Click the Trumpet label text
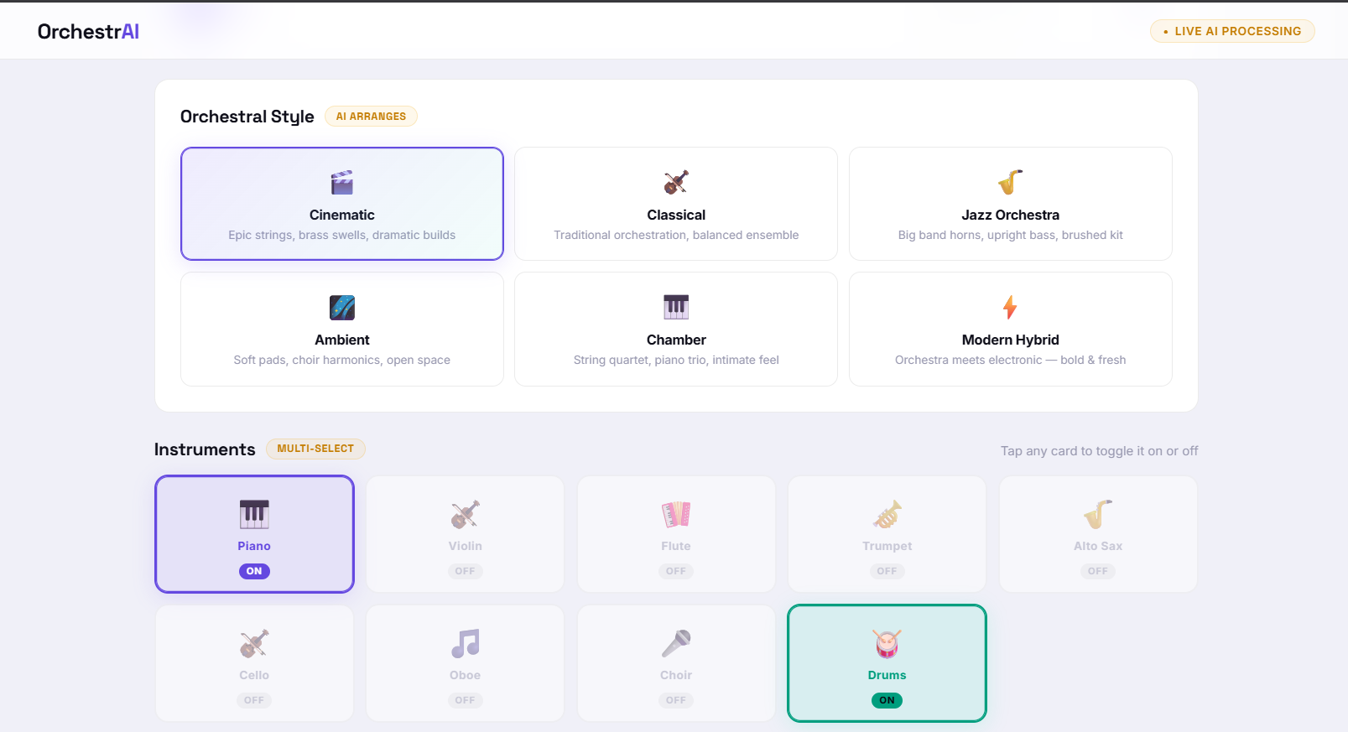This screenshot has height=732, width=1348. pos(887,546)
